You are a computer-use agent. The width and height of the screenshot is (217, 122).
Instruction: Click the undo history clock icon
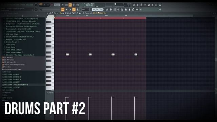pyautogui.click(x=134, y=5)
